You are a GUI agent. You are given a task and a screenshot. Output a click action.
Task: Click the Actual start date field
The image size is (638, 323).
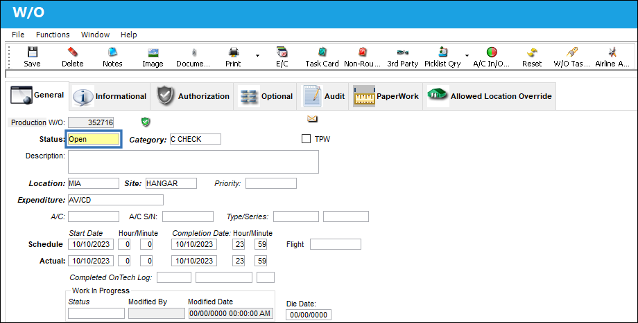pos(91,261)
